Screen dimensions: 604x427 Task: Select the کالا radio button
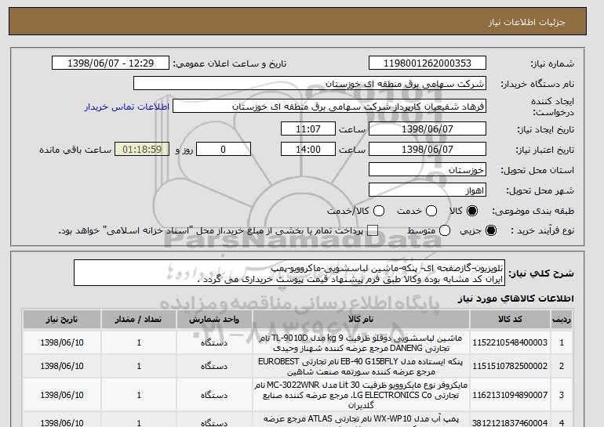(x=472, y=211)
